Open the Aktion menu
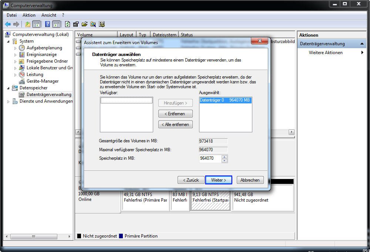The width and height of the screenshot is (370, 252). [29, 15]
